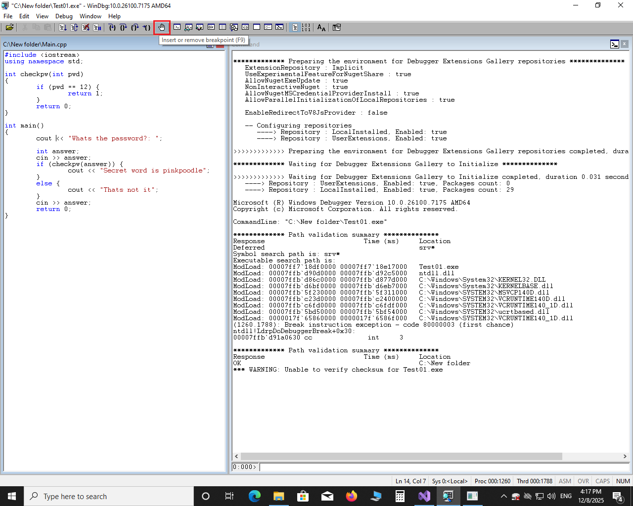Screen dimensions: 633x506
Task: Expand the system tray hidden icons chevron
Action: tap(503, 496)
